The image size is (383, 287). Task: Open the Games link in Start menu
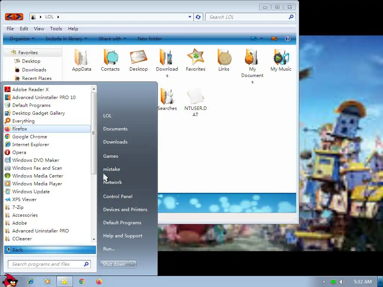111,156
